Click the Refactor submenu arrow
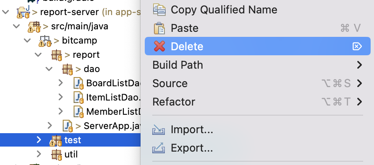374x165 pixels. tap(359, 102)
